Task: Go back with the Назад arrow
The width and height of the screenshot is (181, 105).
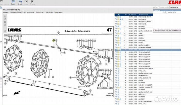Action: [27, 1]
